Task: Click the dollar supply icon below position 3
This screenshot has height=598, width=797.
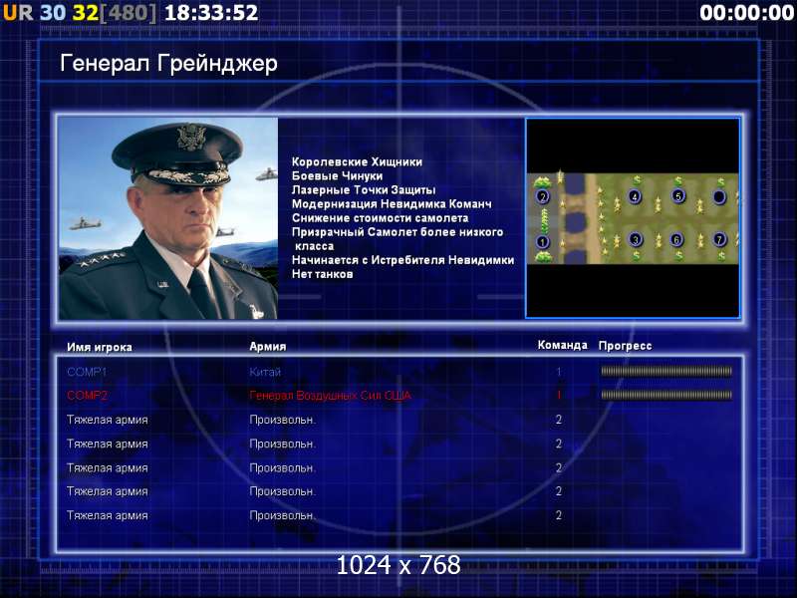Action: click(x=637, y=255)
